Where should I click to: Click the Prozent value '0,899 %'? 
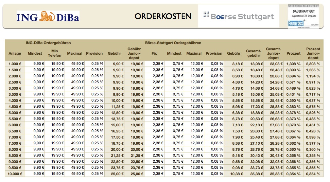pos(293,70)
